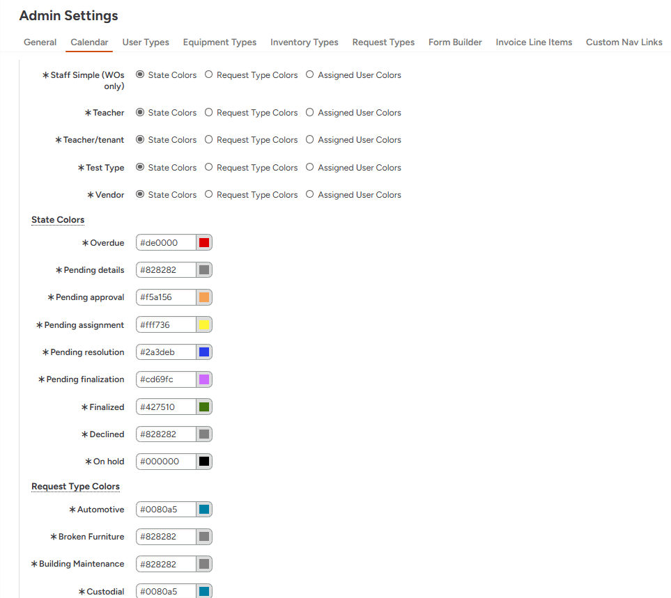Pick Assigned User Colors for Staff Simple

(x=310, y=75)
